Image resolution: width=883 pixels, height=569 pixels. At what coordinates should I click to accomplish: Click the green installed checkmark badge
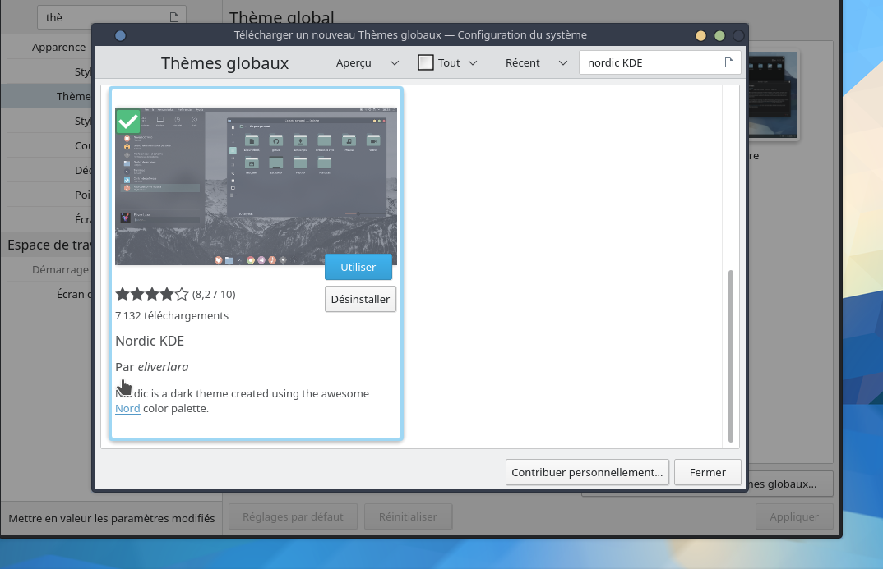127,122
